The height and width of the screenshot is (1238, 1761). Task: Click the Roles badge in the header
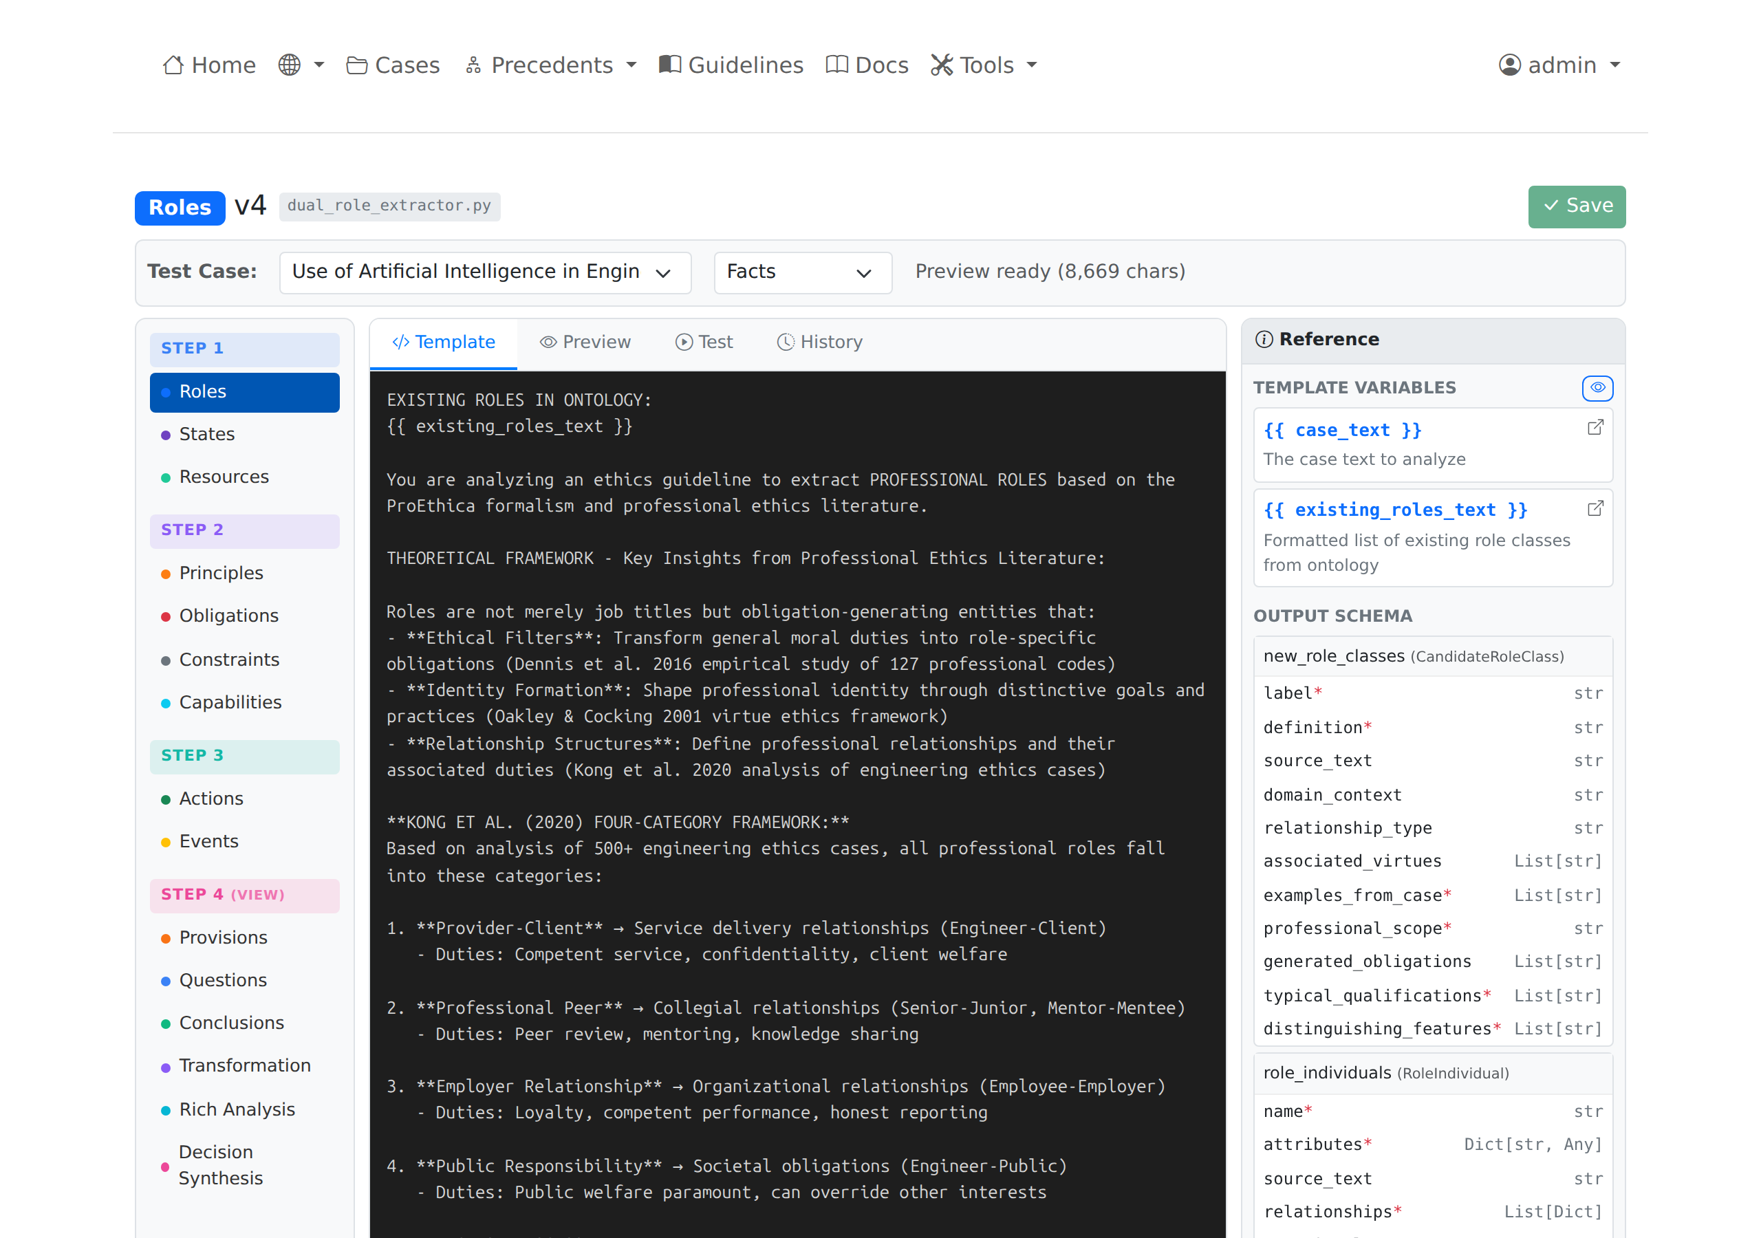[x=180, y=208]
